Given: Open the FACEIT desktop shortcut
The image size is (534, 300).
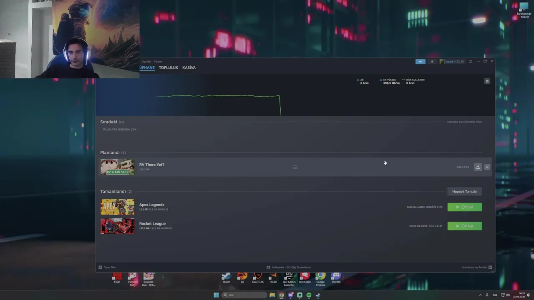Looking at the screenshot, I should click(x=273, y=278).
